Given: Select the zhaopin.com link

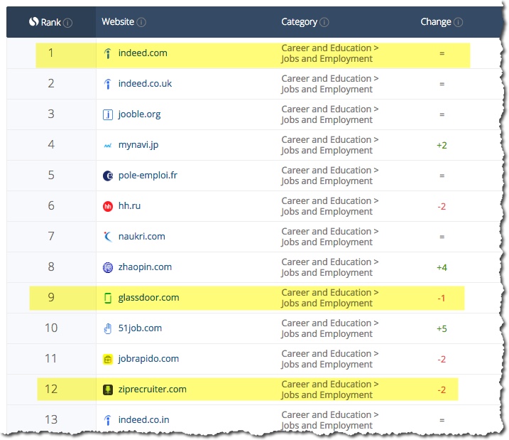Looking at the screenshot, I should tap(145, 267).
